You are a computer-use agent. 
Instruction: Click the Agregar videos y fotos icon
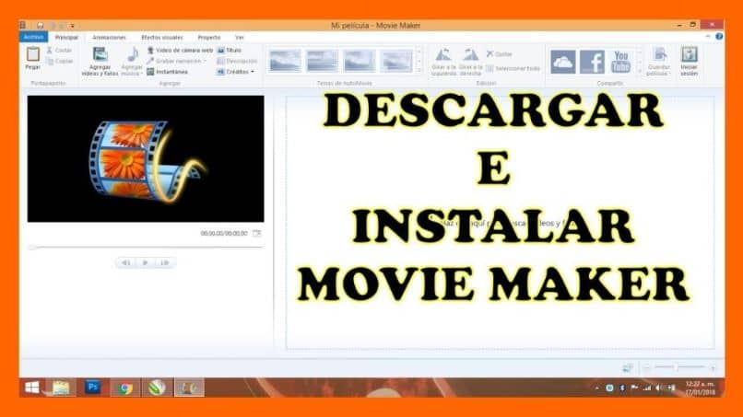click(x=100, y=54)
